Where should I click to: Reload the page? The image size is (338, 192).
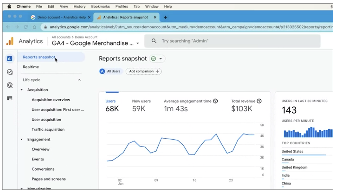coord(26,27)
